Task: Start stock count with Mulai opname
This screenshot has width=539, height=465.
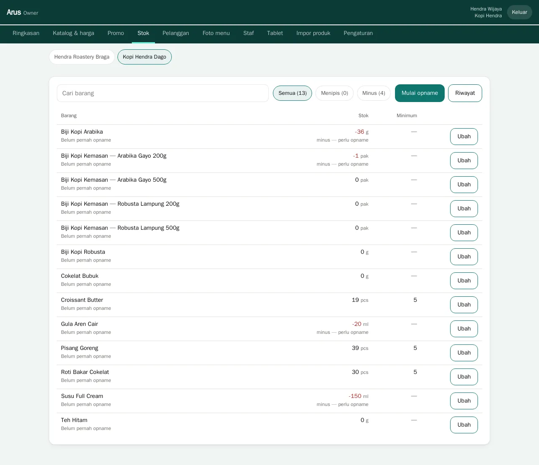Action: tap(420, 93)
